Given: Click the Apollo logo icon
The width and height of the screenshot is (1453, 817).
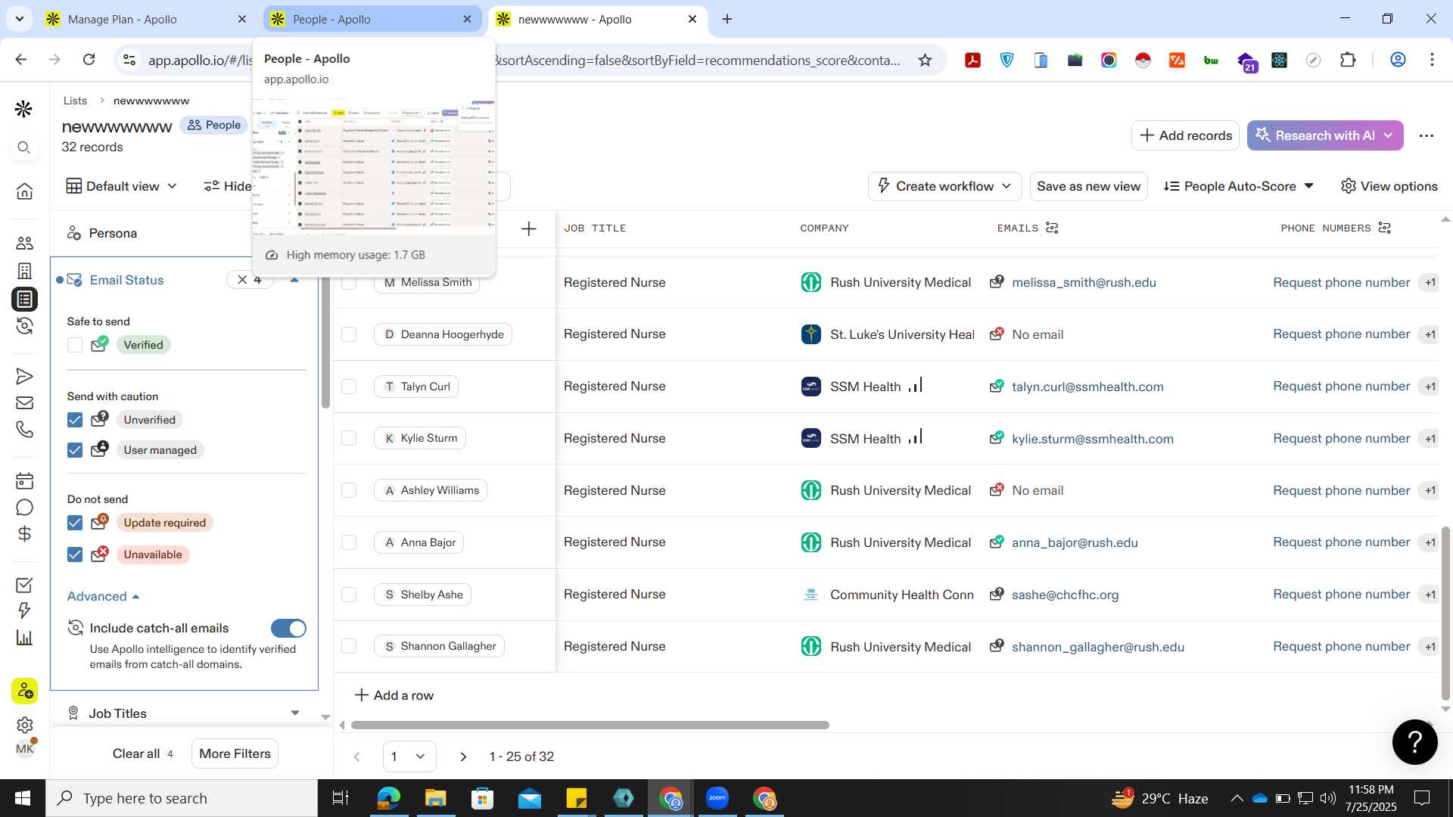Looking at the screenshot, I should [x=24, y=109].
